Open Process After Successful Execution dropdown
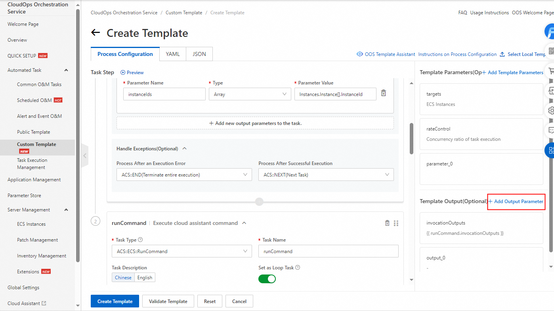 326,175
